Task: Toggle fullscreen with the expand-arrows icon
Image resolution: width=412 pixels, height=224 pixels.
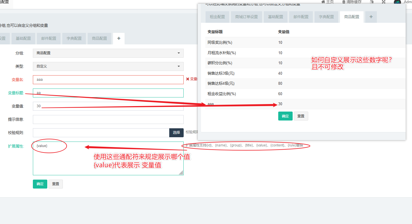Action: pos(383,2)
